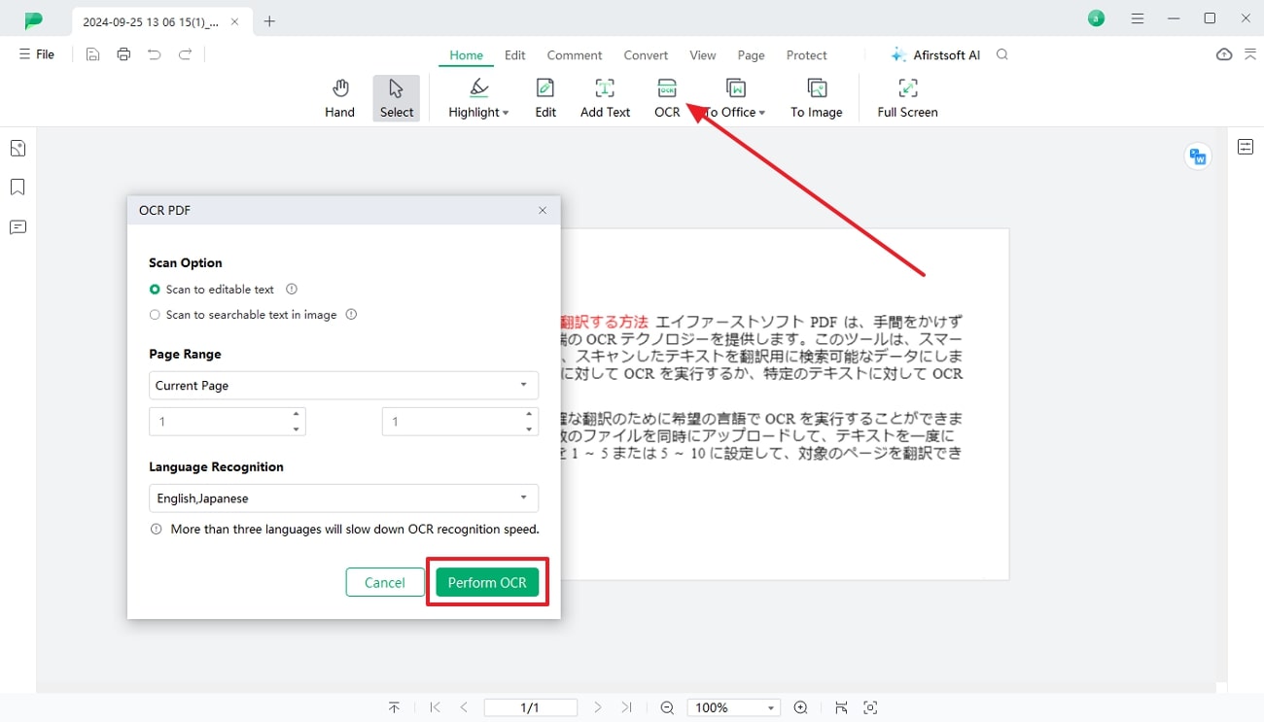
Task: Click the fit width icon
Action: pos(841,707)
